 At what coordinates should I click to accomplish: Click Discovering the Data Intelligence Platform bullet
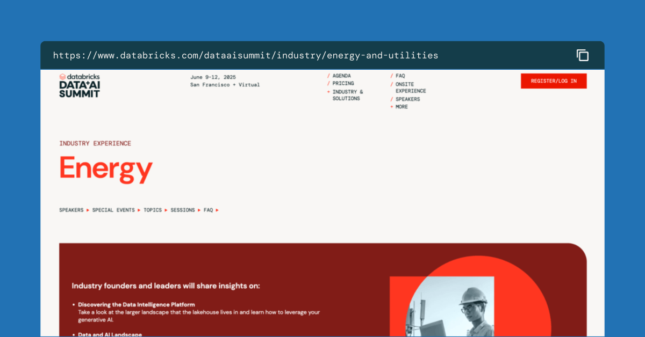coord(137,305)
